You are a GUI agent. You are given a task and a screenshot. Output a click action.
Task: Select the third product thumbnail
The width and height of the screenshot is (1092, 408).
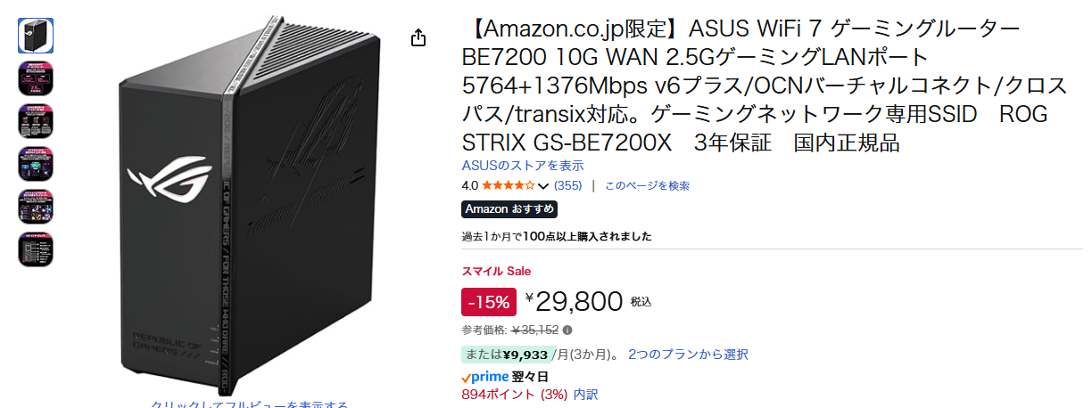[36, 120]
